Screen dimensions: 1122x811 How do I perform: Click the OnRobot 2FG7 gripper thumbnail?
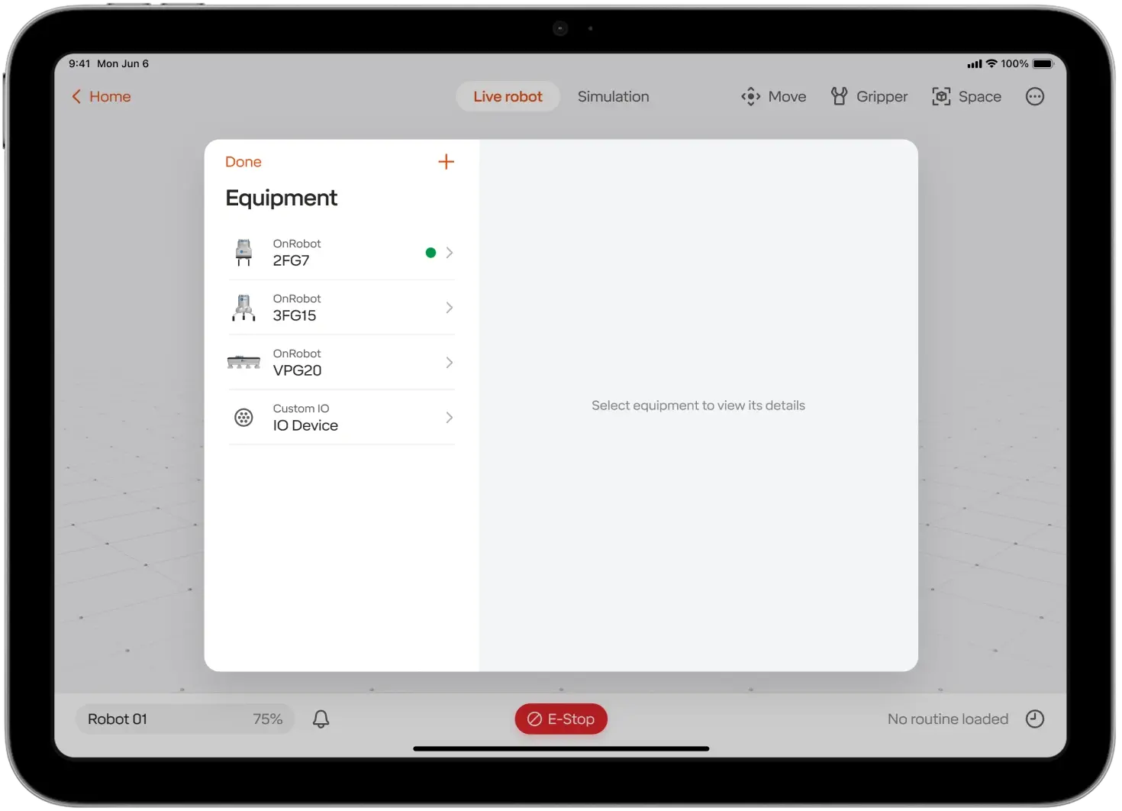pos(243,253)
